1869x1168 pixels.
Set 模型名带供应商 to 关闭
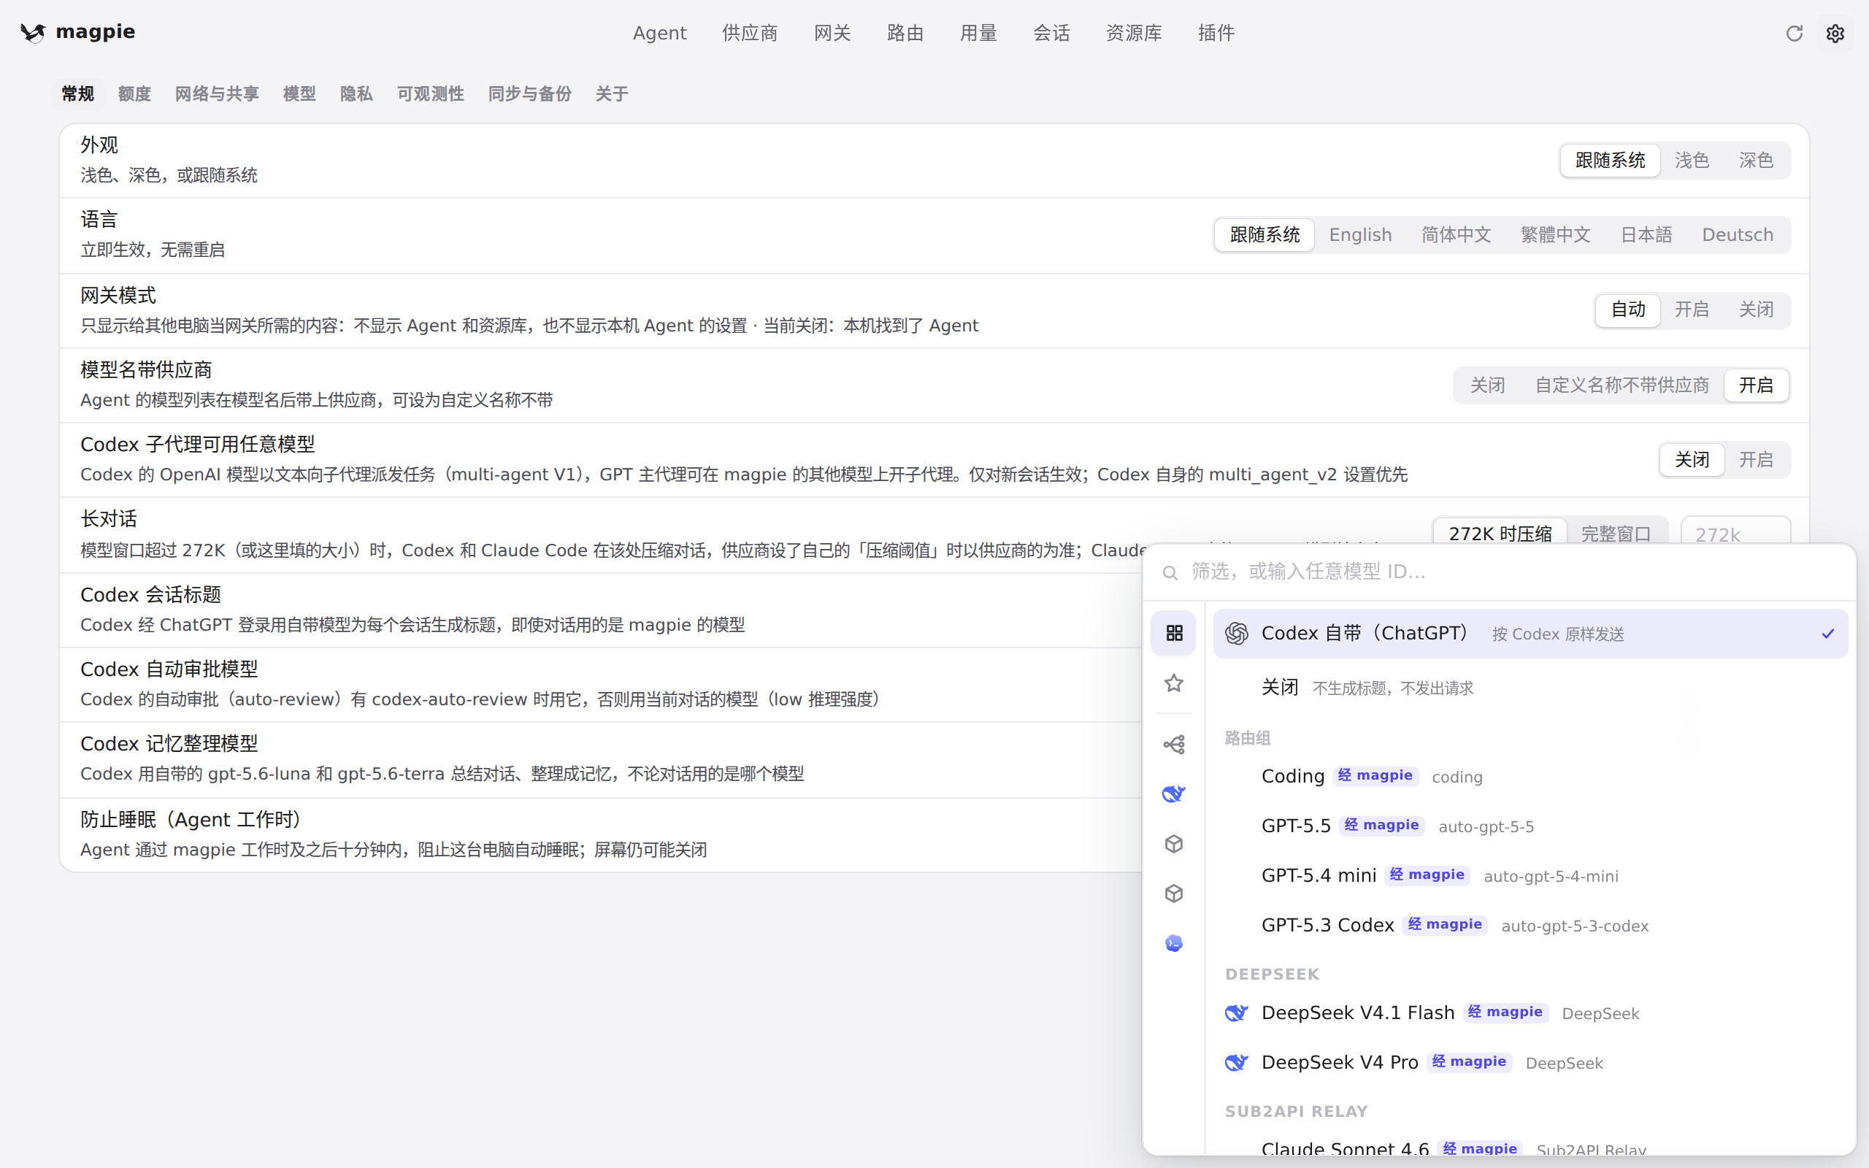tap(1486, 385)
